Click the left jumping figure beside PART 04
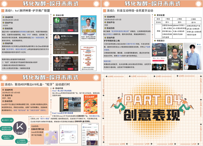 (x=118, y=104)
